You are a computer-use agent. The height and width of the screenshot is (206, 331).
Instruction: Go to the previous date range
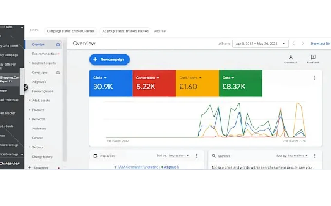294,43
